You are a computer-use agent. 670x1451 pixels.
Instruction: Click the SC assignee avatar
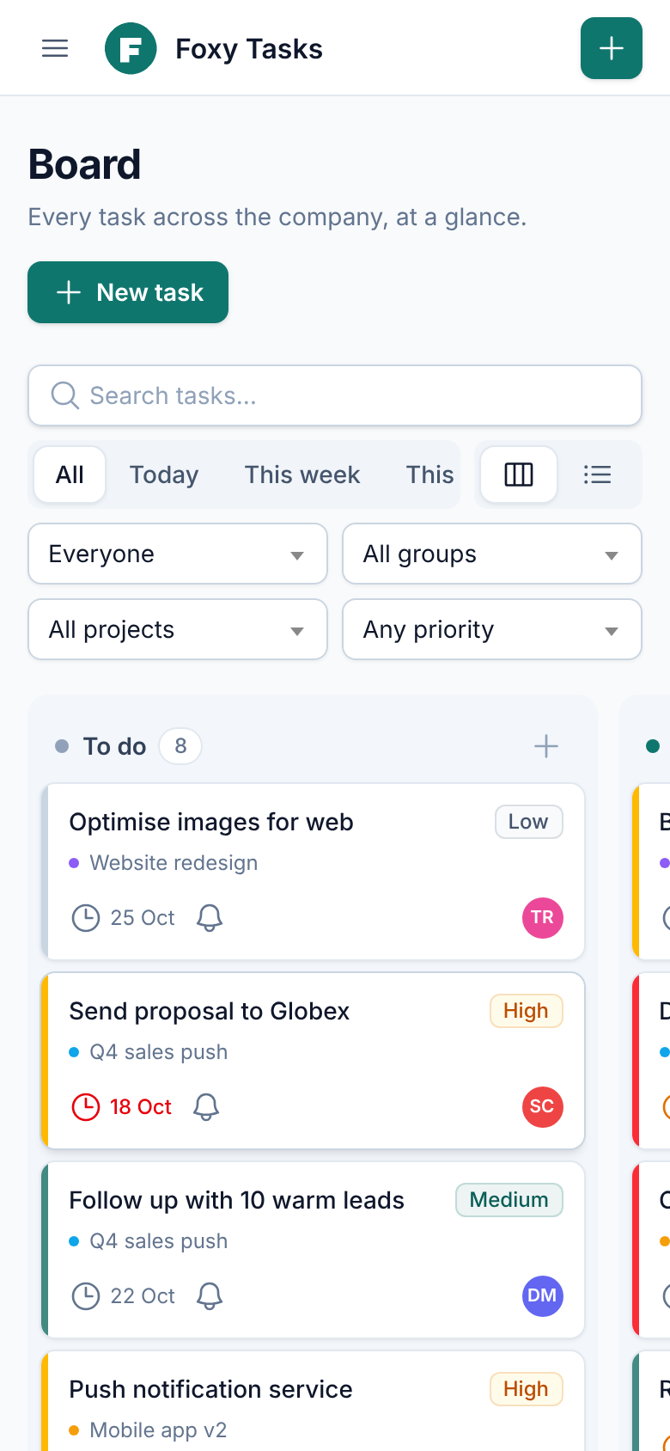click(x=543, y=1107)
